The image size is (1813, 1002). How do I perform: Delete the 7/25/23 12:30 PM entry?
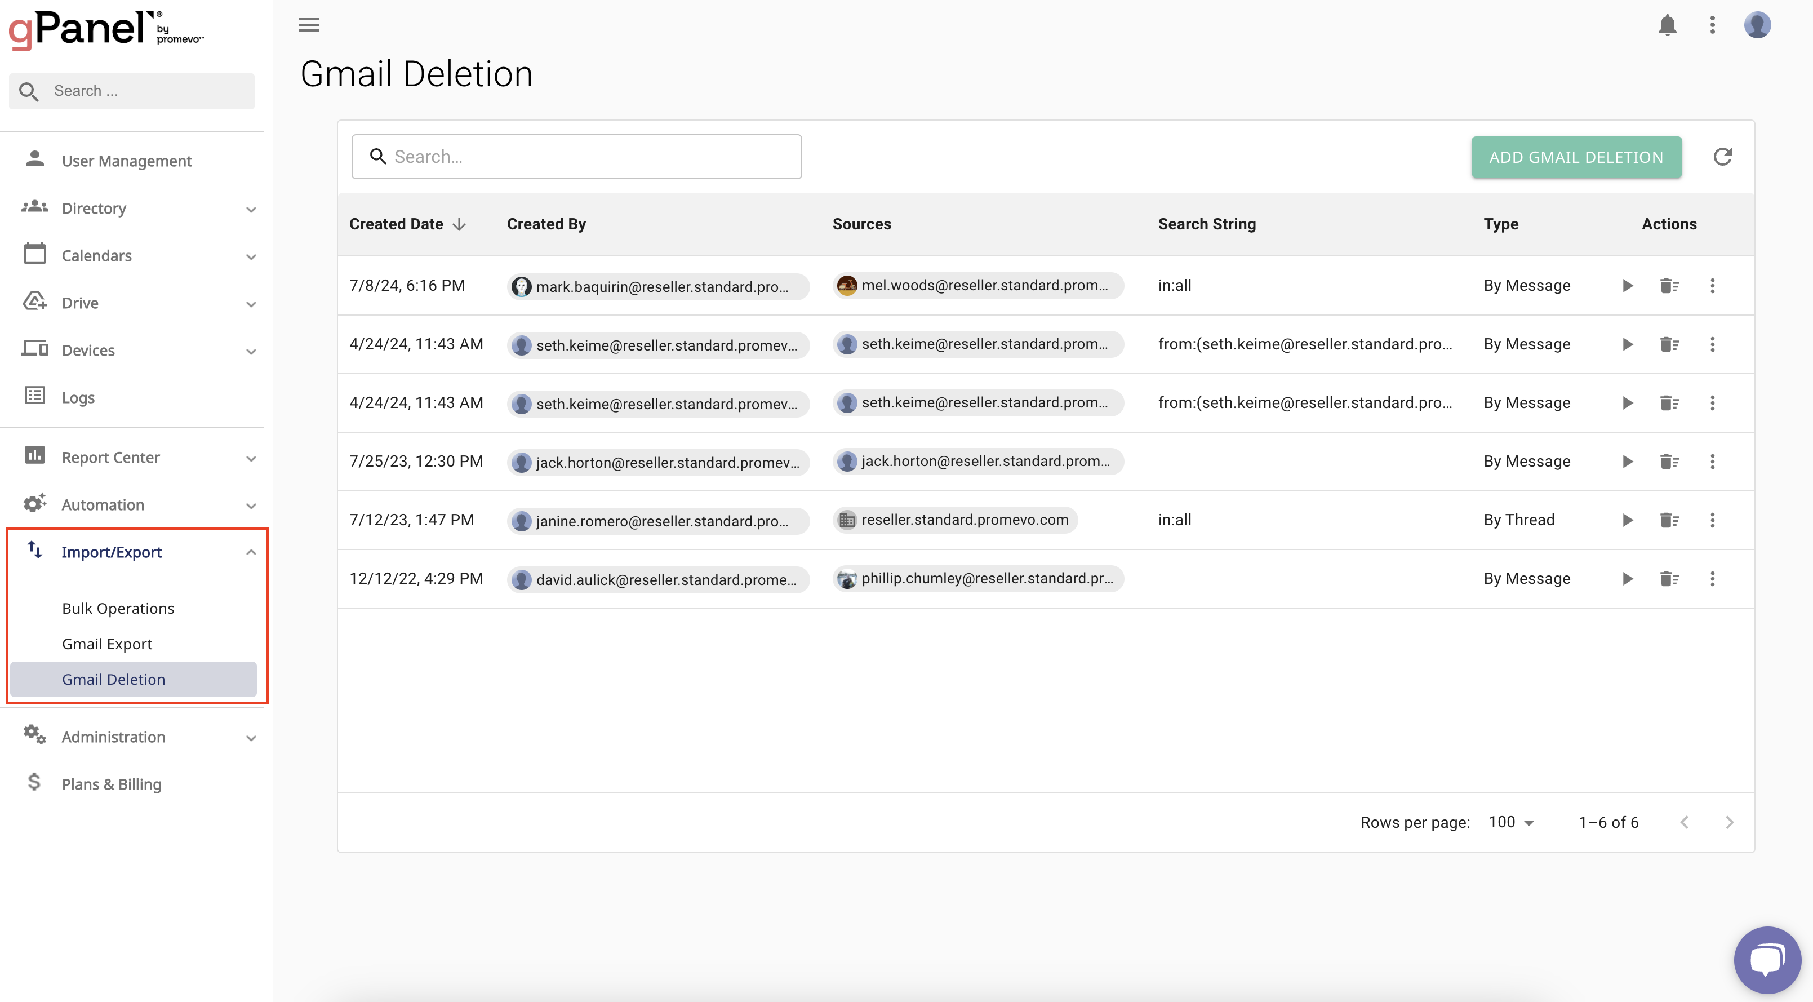(x=1669, y=462)
